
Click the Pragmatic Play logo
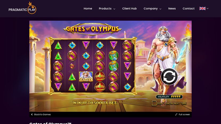tap(22, 8)
